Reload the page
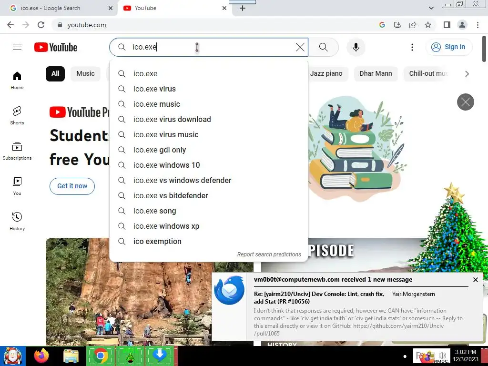This screenshot has height=366, width=488. (41, 25)
